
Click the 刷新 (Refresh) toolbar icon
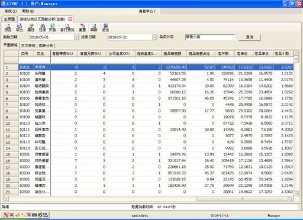pyautogui.click(x=94, y=28)
